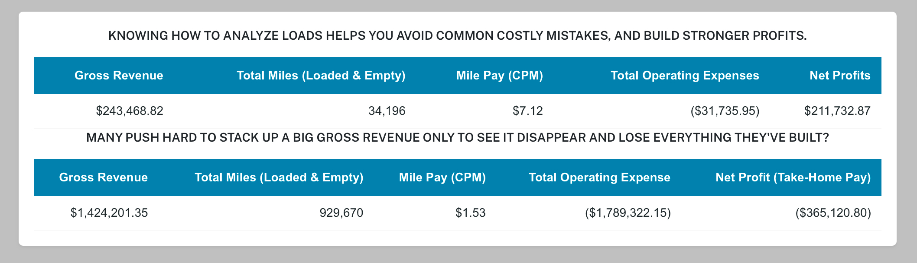The height and width of the screenshot is (263, 917).
Task: Select Total Miles header above 929,670
Action: 279,177
